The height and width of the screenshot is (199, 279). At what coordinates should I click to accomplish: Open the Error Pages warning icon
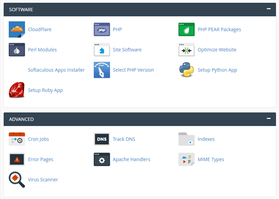(x=17, y=159)
